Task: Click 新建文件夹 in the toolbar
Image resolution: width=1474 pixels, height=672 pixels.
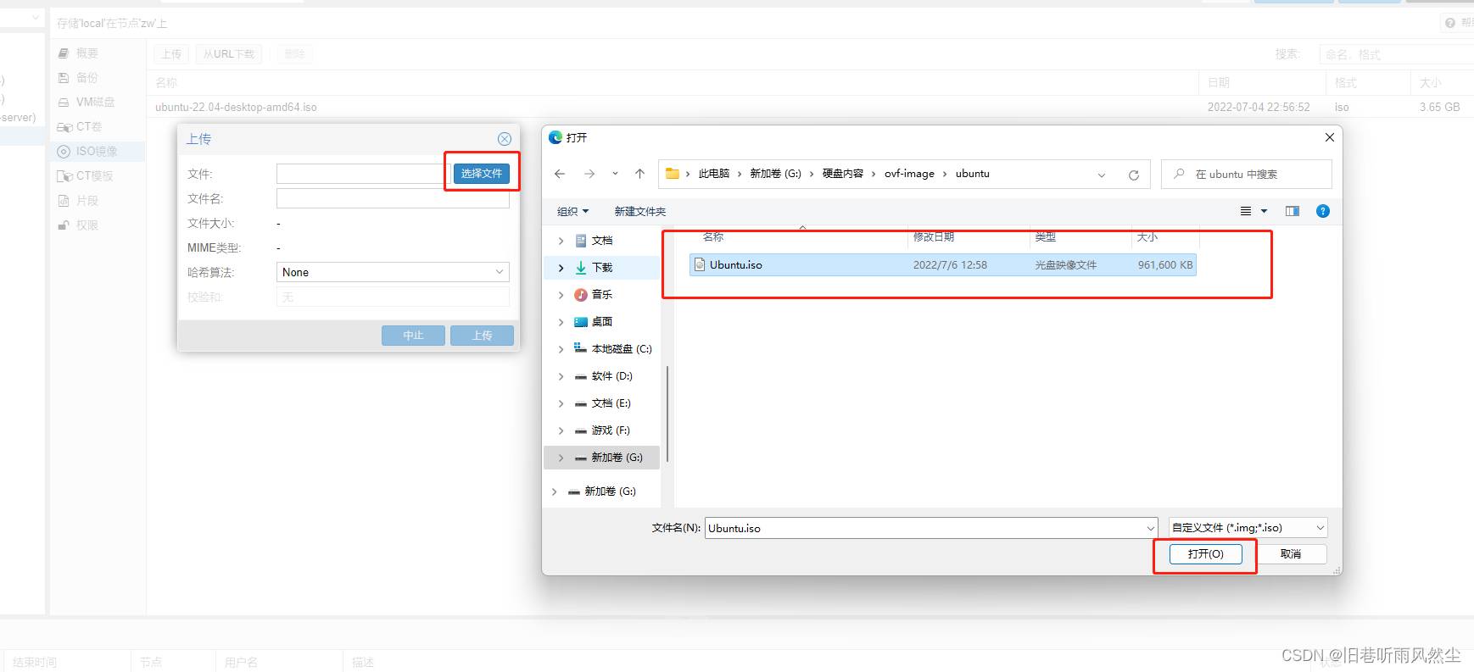Action: (639, 211)
